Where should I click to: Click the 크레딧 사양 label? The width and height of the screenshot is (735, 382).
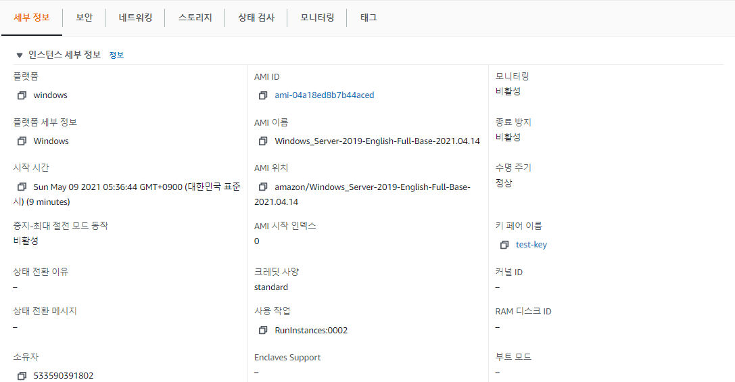(277, 272)
